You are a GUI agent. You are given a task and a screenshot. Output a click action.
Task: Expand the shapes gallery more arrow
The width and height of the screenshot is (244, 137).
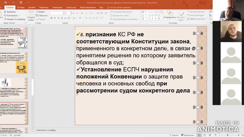pos(162,19)
